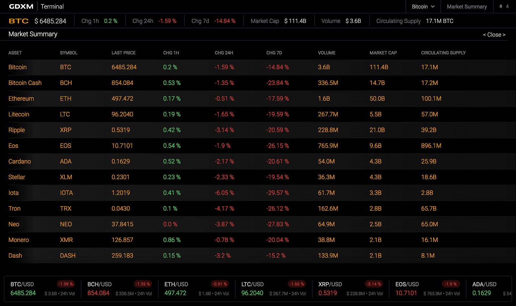Select the Iota asset name

(13, 193)
